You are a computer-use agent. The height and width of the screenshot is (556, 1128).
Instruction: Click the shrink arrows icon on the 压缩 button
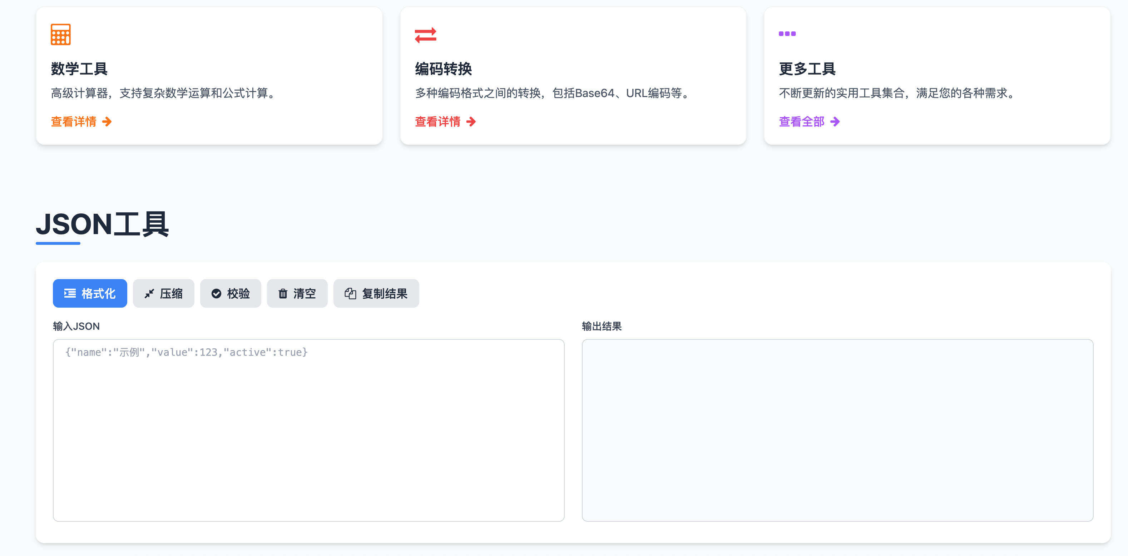149,293
